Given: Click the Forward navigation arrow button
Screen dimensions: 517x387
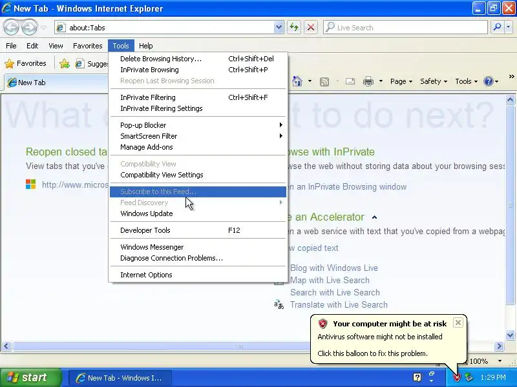Looking at the screenshot, I should pyautogui.click(x=29, y=27).
